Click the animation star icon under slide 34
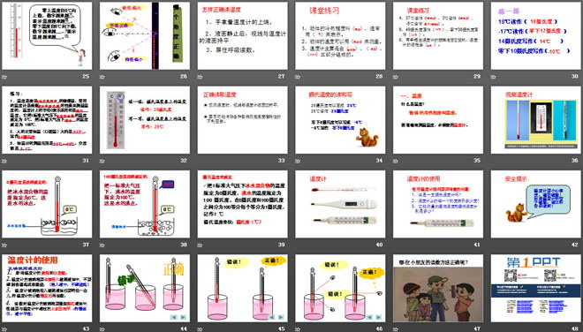Image resolution: width=583 pixels, height=332 pixels. [x=298, y=161]
